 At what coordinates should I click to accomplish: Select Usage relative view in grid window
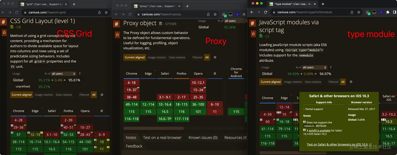point(44,95)
